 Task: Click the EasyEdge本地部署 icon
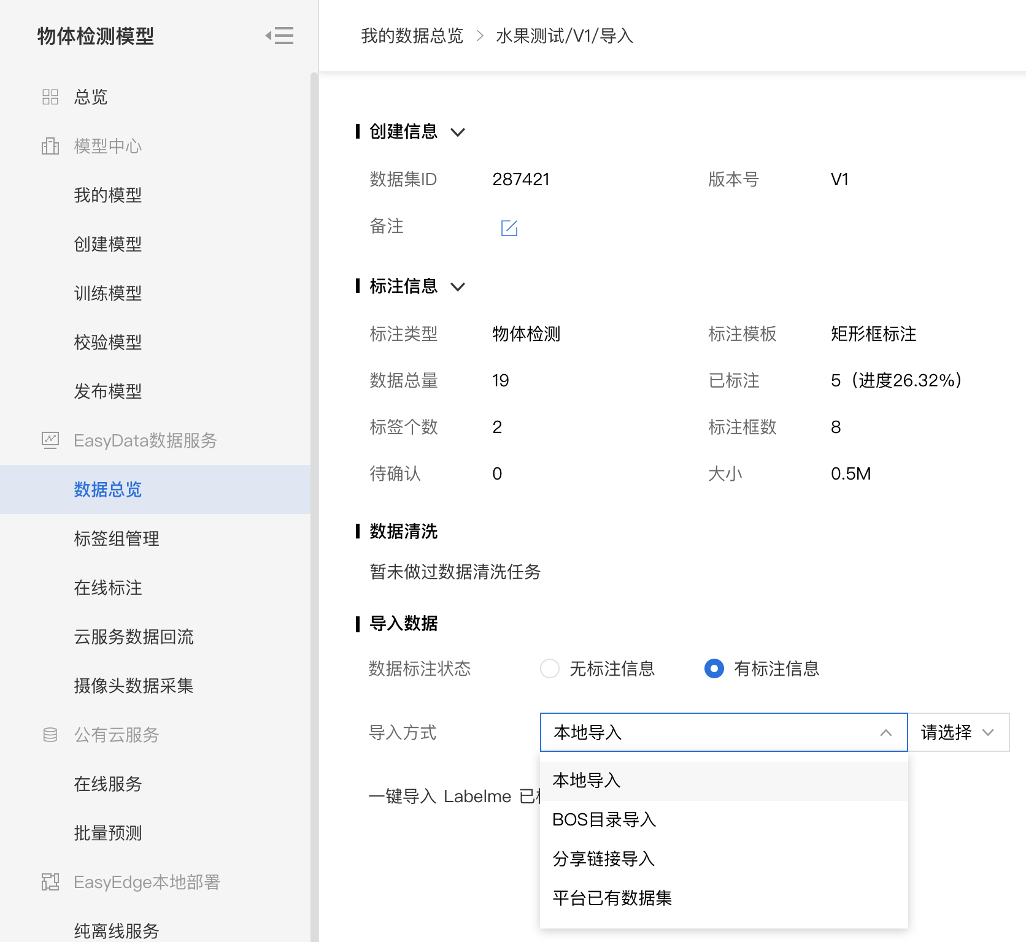[x=50, y=882]
